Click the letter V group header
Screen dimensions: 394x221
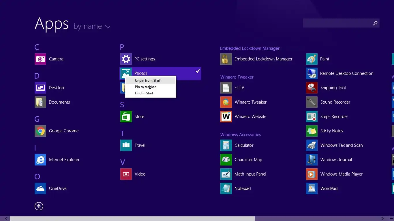(123, 162)
